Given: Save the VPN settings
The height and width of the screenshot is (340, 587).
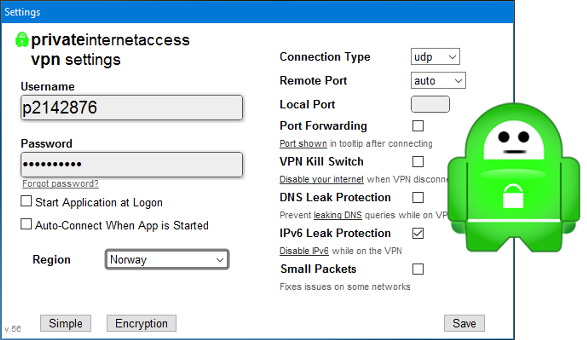Looking at the screenshot, I should [464, 323].
